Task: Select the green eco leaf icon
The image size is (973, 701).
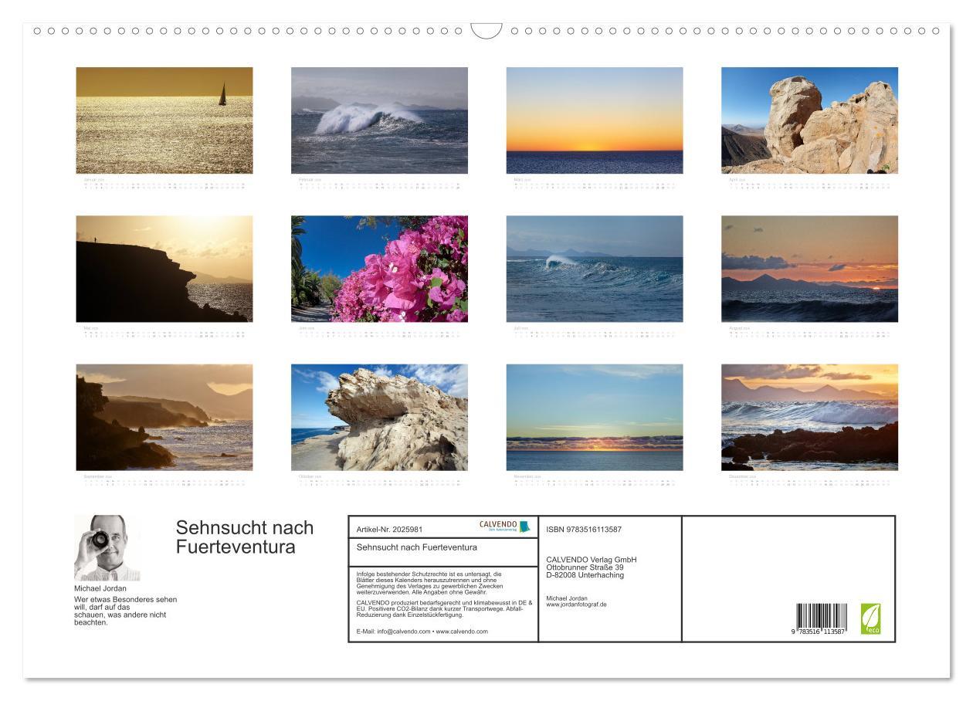Action: coord(871,620)
